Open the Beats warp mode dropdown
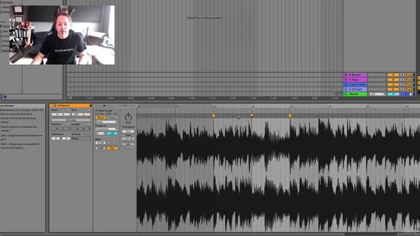420x236 pixels. click(106, 122)
